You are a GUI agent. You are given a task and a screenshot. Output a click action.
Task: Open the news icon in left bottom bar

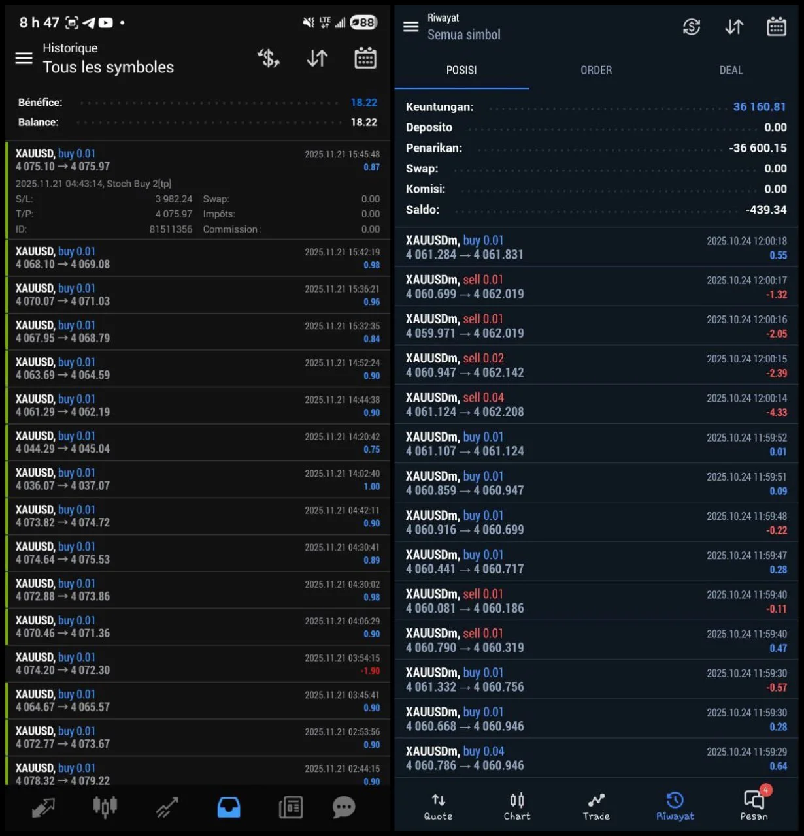(x=290, y=807)
